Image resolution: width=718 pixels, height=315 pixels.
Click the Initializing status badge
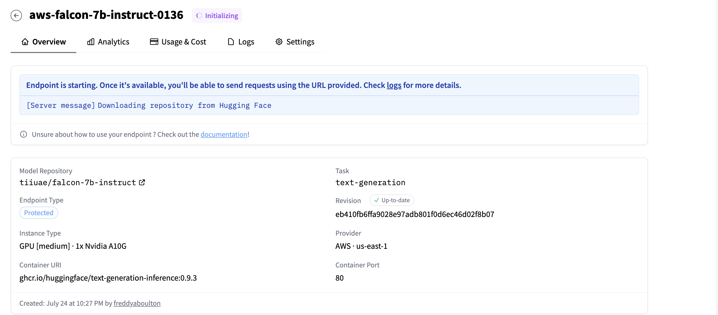click(x=217, y=16)
